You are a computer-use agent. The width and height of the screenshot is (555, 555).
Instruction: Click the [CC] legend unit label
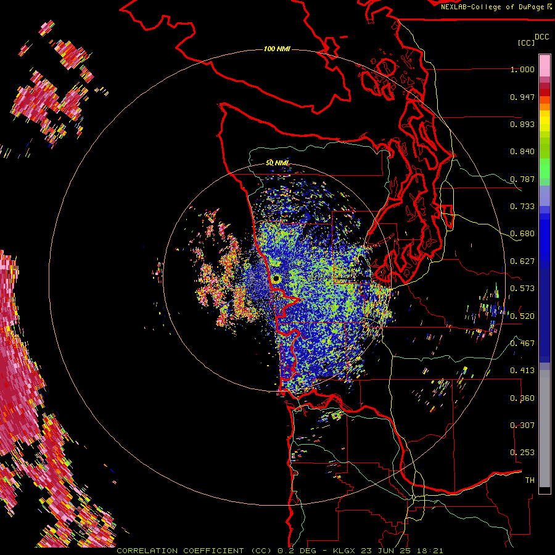[526, 43]
